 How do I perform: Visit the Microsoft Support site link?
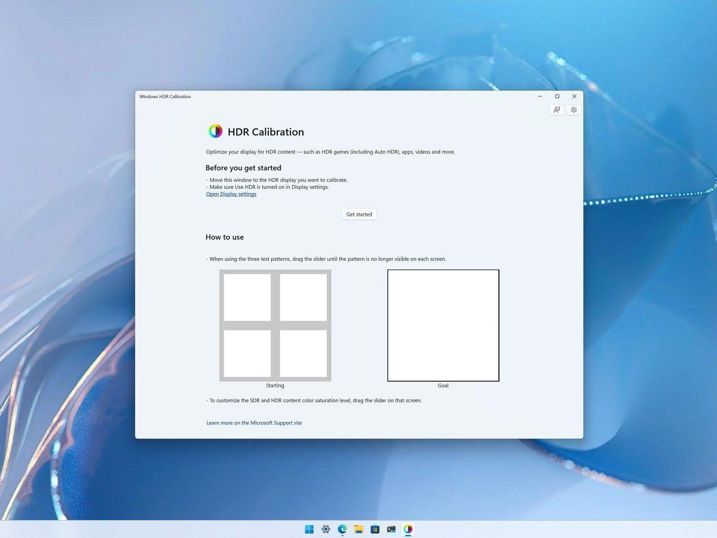pyautogui.click(x=254, y=423)
